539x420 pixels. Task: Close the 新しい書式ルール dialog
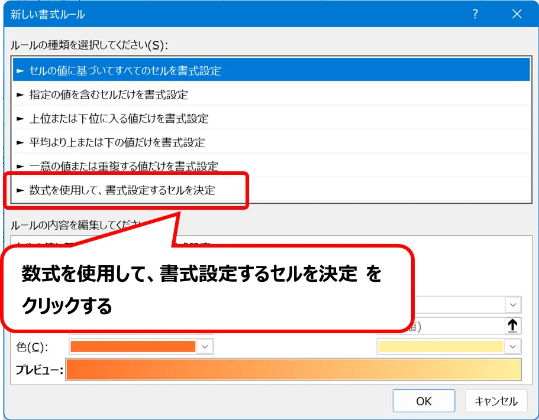(x=517, y=15)
